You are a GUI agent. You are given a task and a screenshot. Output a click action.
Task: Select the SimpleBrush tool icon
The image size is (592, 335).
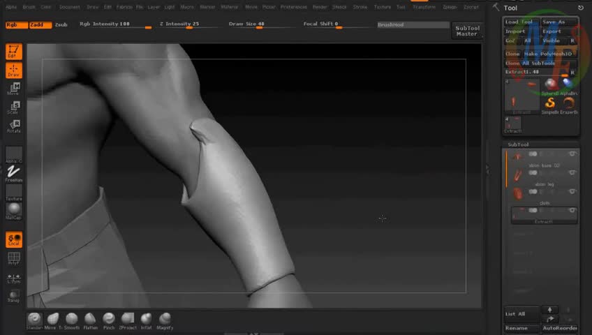tap(550, 105)
